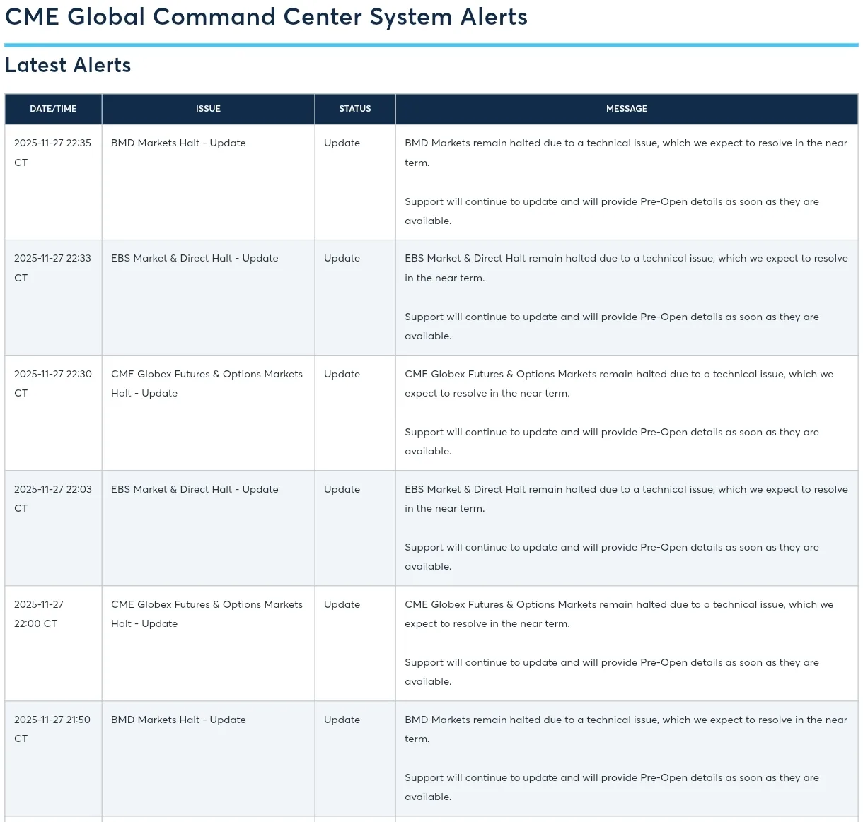Image resolution: width=863 pixels, height=822 pixels.
Task: Open the 22:30 CME Globex Futures & Options alert
Action: [x=431, y=412]
